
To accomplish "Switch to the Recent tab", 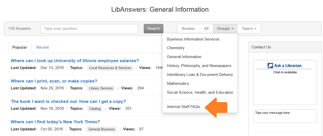I will tap(42, 47).
